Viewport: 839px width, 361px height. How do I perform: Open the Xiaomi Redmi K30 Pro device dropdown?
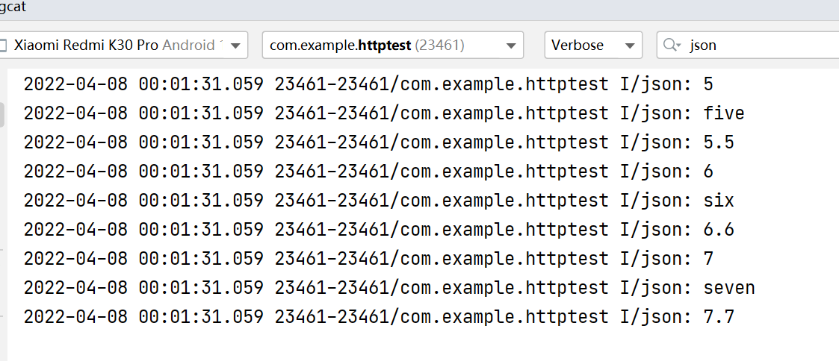(x=122, y=45)
